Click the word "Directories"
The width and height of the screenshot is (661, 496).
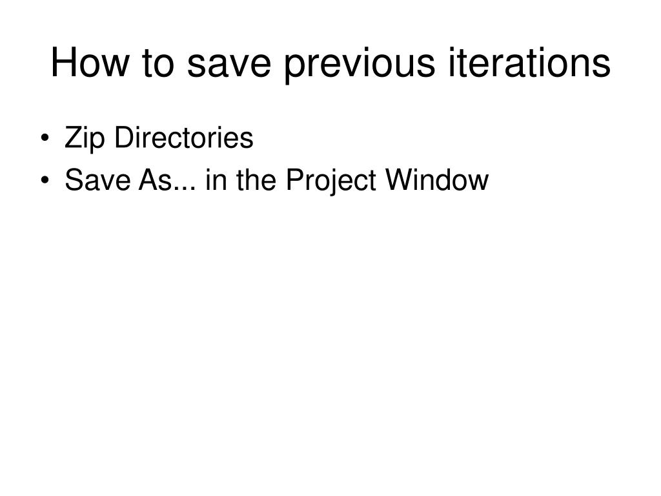point(184,138)
